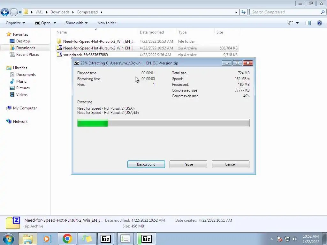Click the Windows Explorer taskbar icon

click(28, 239)
